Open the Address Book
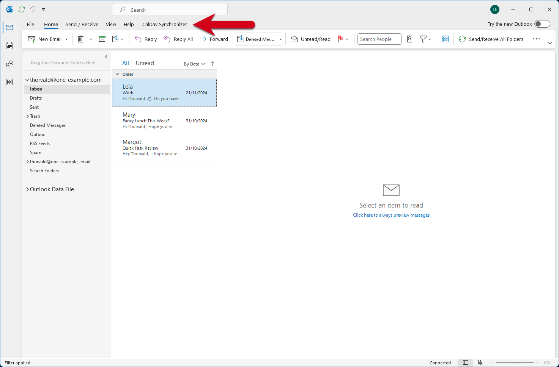 point(409,39)
